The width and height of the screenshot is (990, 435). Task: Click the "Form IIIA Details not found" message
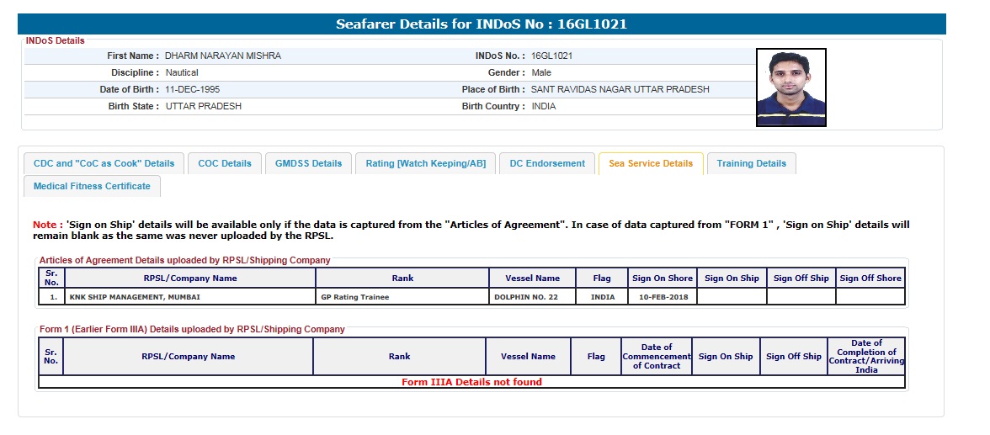(471, 382)
